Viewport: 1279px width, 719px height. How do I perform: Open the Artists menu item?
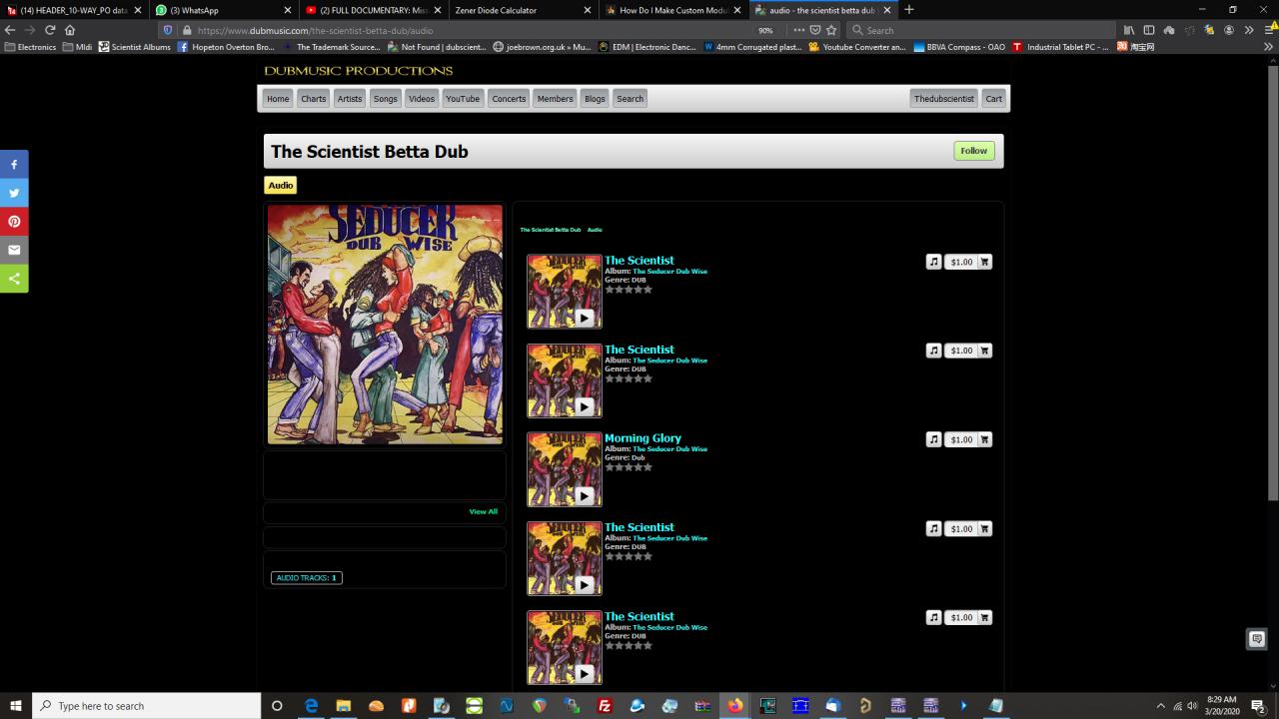point(350,99)
